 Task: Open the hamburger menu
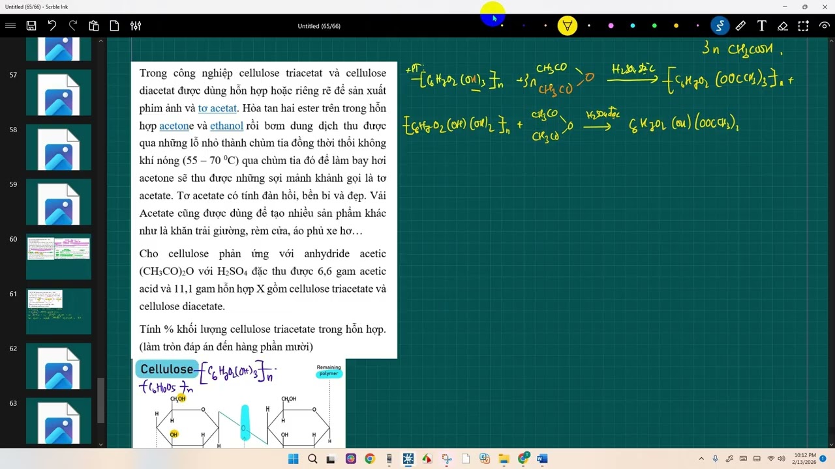tap(10, 26)
